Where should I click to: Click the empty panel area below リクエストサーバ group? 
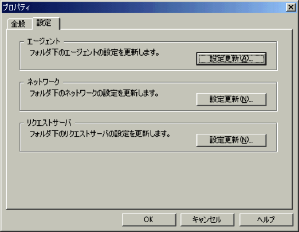click(149, 180)
